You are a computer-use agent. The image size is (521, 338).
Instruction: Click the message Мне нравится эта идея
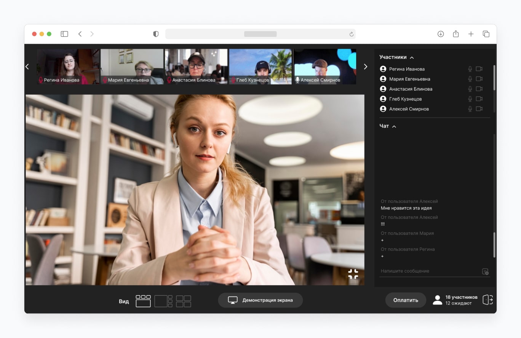[x=406, y=208]
